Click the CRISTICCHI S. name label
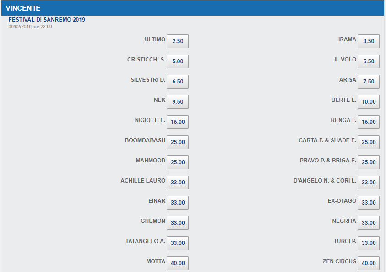This screenshot has height=272, width=386. (146, 60)
